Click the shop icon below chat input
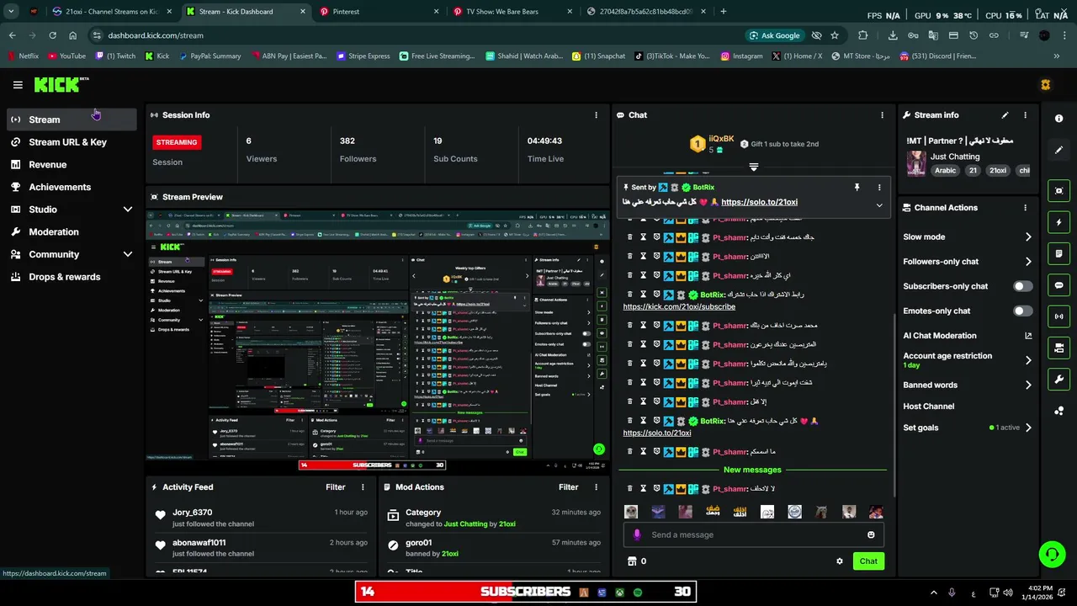1077x606 pixels. coord(632,561)
